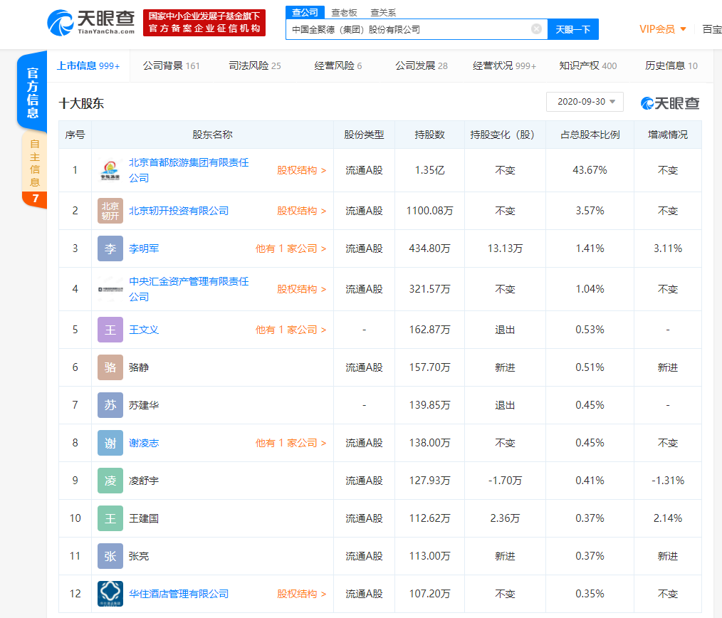Switch to the 历史信息 tab
The height and width of the screenshot is (618, 722).
point(671,66)
